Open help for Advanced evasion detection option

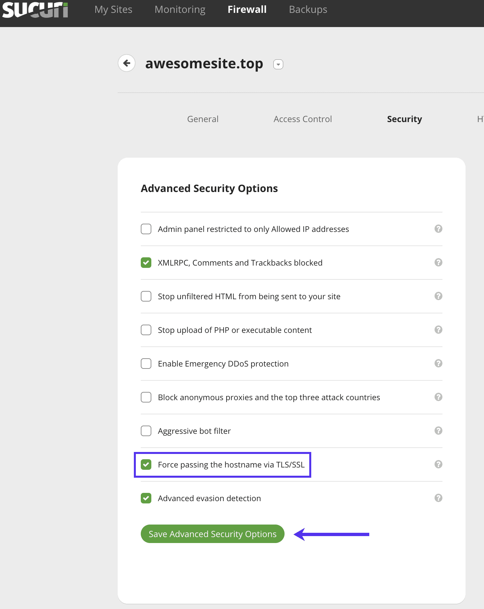coord(438,498)
